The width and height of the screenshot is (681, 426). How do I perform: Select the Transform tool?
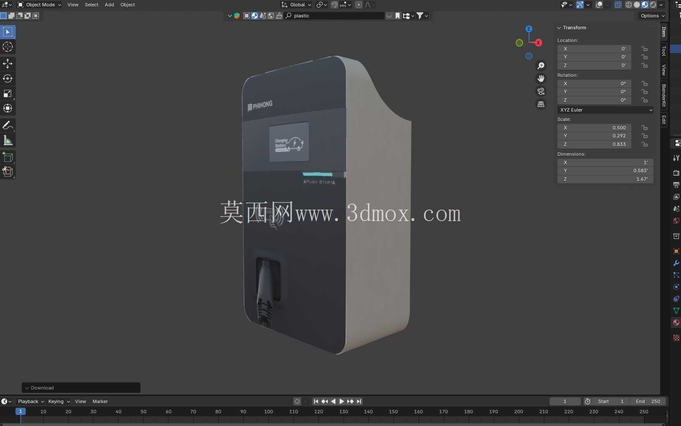point(8,108)
